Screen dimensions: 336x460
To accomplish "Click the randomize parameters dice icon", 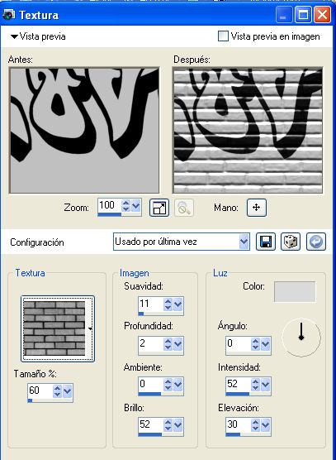I will 291,242.
